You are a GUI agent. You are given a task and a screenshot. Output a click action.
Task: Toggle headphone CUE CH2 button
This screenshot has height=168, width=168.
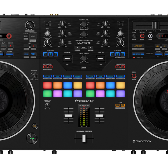pyautogui.click(x=123, y=105)
